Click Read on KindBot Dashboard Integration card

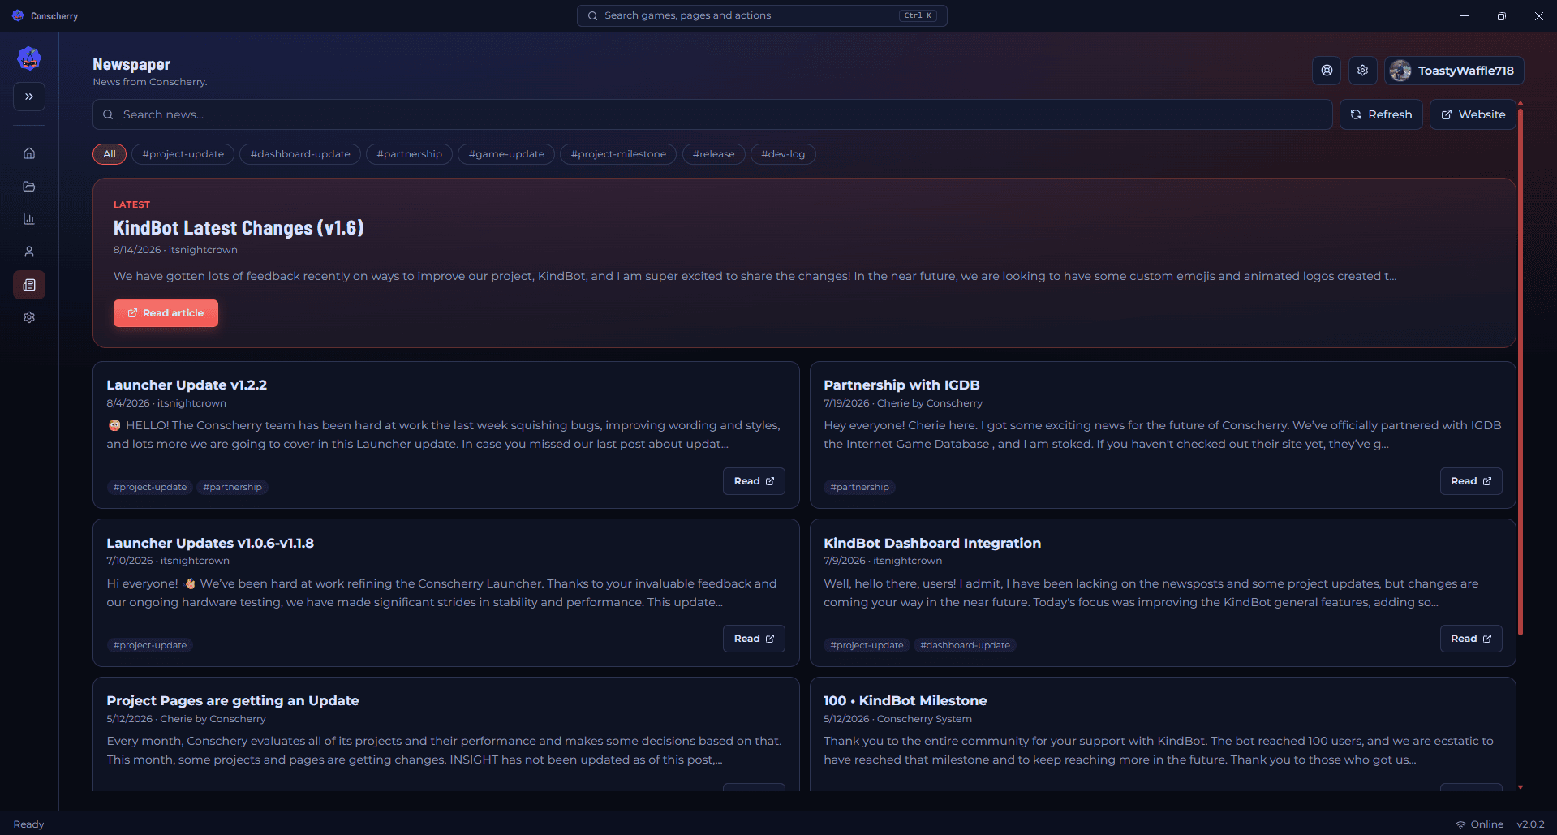tap(1471, 639)
